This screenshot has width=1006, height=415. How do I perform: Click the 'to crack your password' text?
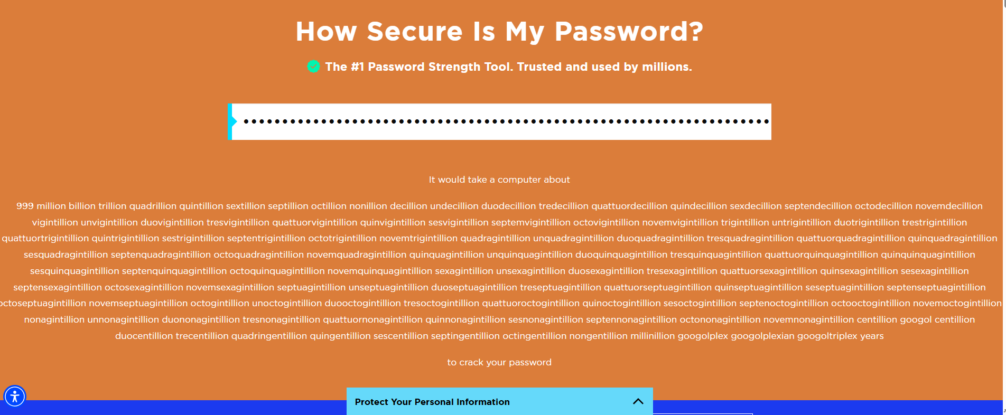[499, 362]
